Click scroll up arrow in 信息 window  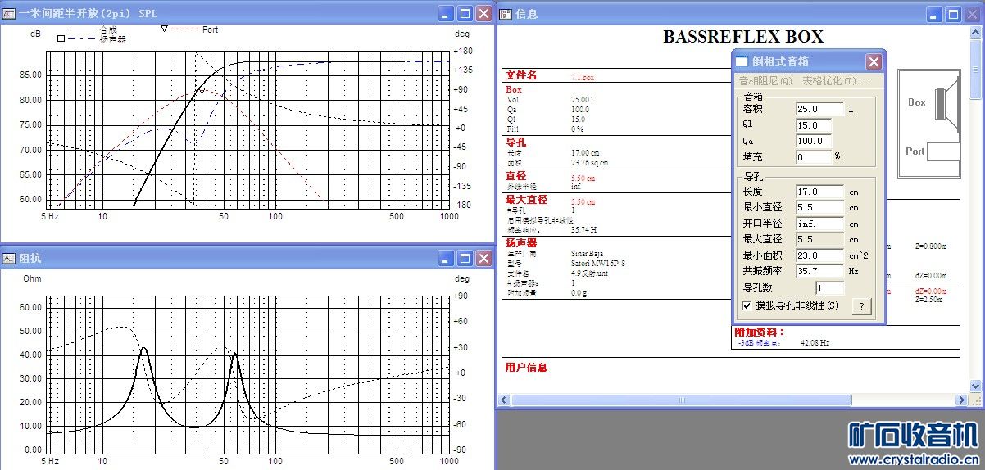click(975, 32)
